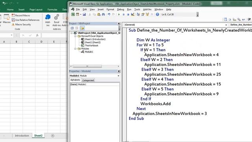Open the Format menu in VBA editor
The width and height of the screenshot is (252, 142).
click(110, 9)
